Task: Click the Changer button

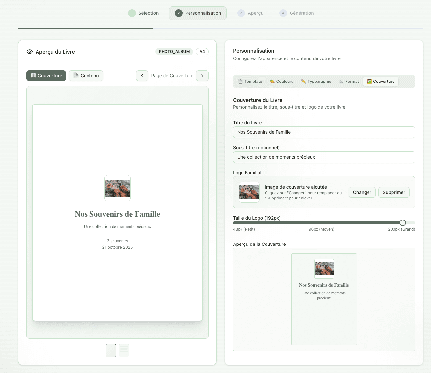Action: point(362,192)
